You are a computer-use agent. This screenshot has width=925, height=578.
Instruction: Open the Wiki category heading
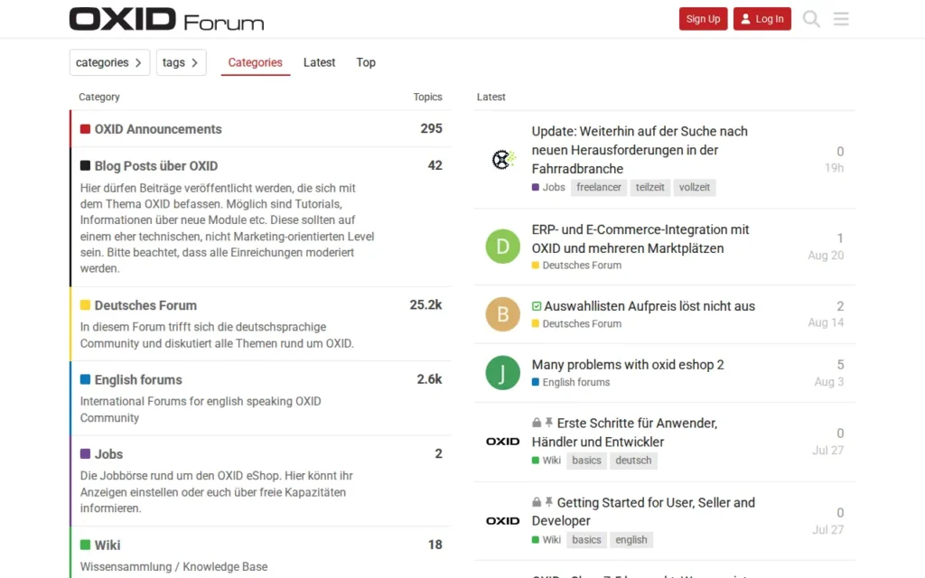[x=107, y=545]
